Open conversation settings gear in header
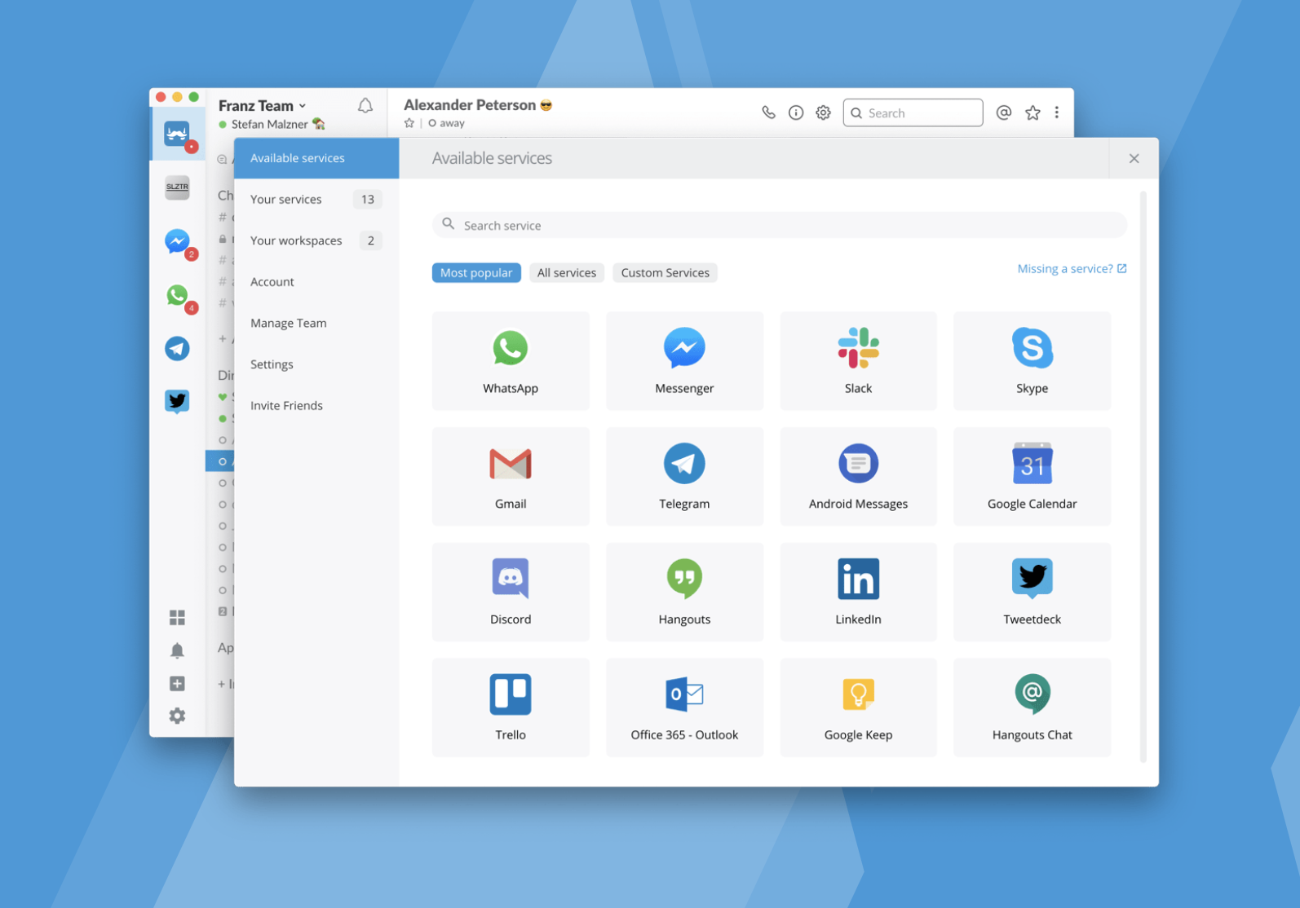 [x=824, y=112]
